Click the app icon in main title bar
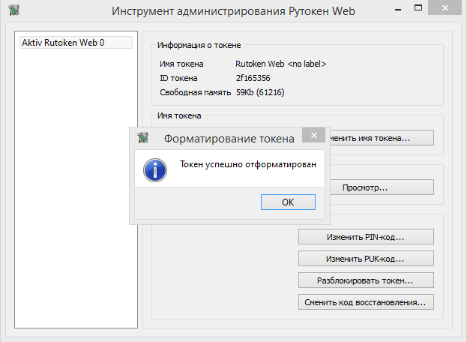The image size is (467, 342). [13, 10]
